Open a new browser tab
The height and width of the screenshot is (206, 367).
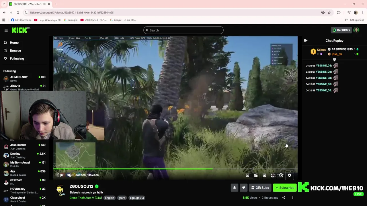pos(56,4)
